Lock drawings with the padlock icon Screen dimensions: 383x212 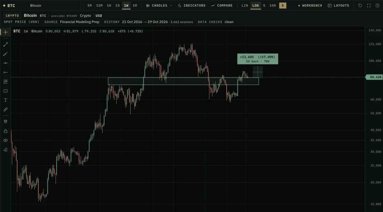tap(5, 131)
